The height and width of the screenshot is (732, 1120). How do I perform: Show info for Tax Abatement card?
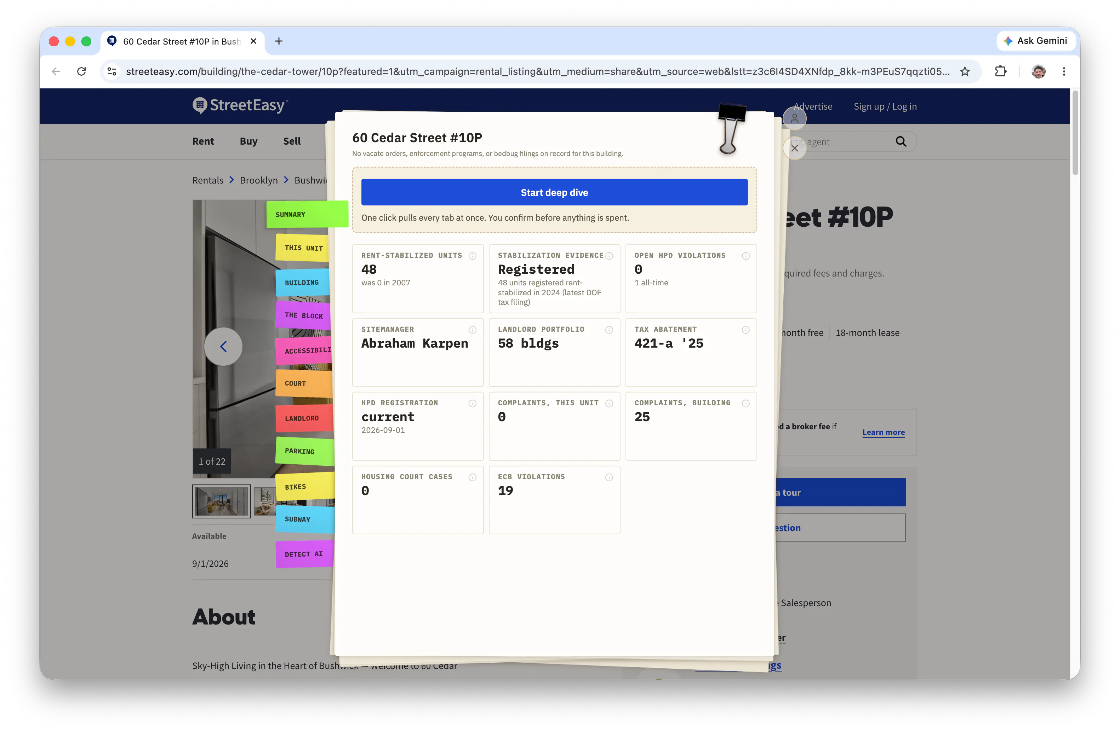(x=745, y=330)
